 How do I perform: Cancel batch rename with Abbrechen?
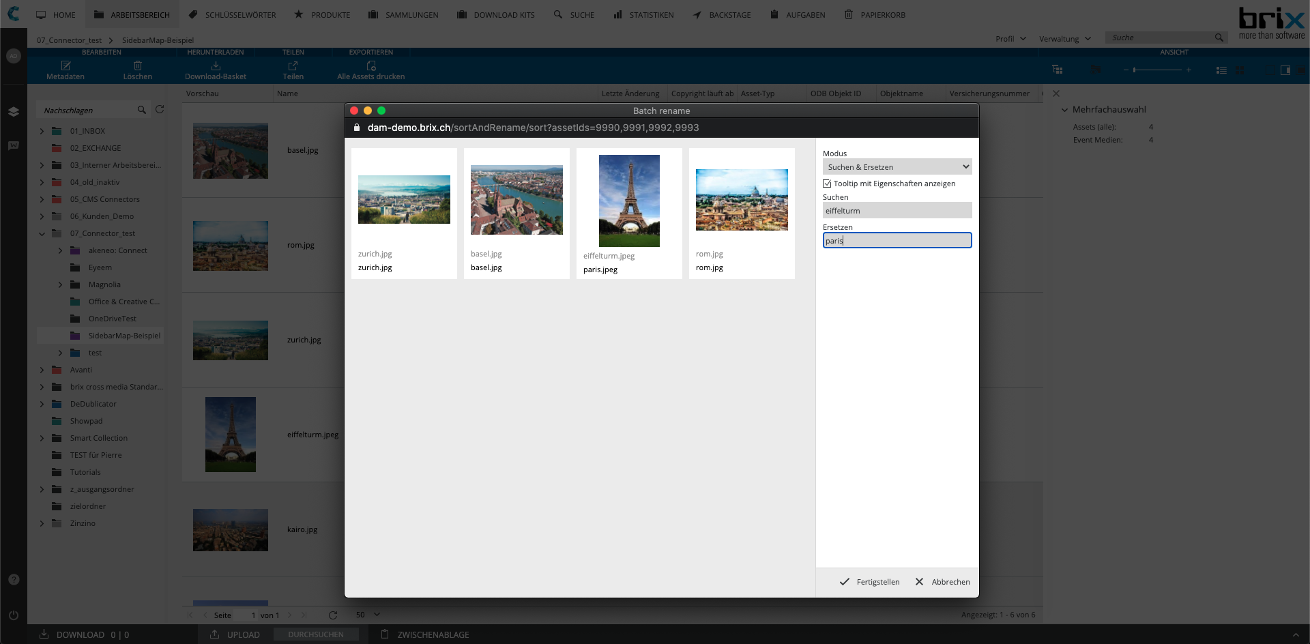pos(942,582)
